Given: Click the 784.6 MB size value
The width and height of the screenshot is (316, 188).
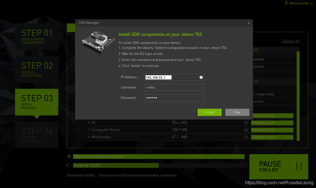Looking at the screenshot, I should point(179,123).
